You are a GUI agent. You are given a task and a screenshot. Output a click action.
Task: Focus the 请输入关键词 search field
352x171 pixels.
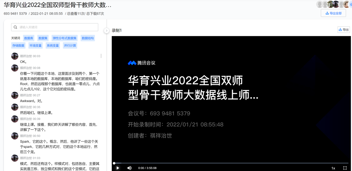[x=54, y=27]
